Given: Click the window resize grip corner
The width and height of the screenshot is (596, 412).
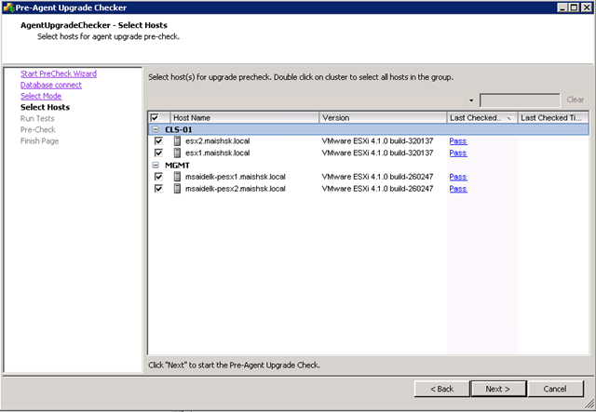Looking at the screenshot, I should click(589, 404).
